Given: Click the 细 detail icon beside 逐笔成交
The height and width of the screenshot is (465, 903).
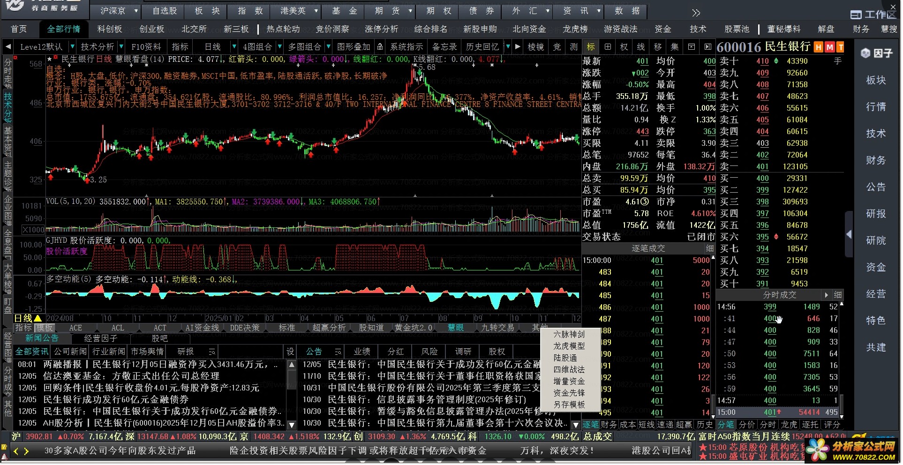Looking at the screenshot, I should coord(710,248).
